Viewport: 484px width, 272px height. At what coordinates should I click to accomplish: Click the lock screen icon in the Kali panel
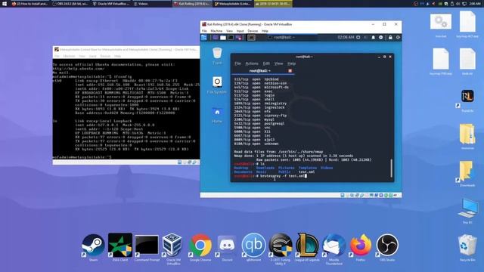point(390,37)
